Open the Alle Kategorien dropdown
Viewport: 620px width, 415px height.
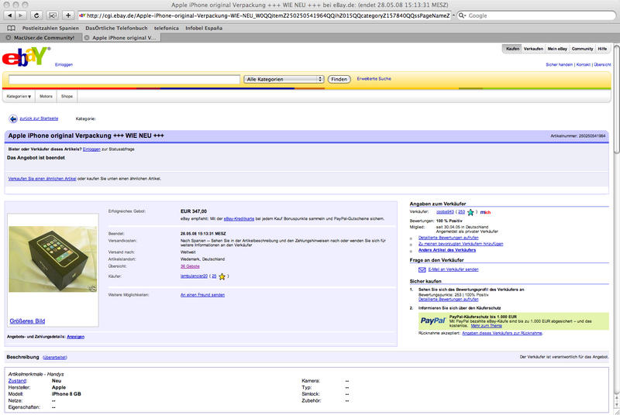tap(284, 80)
